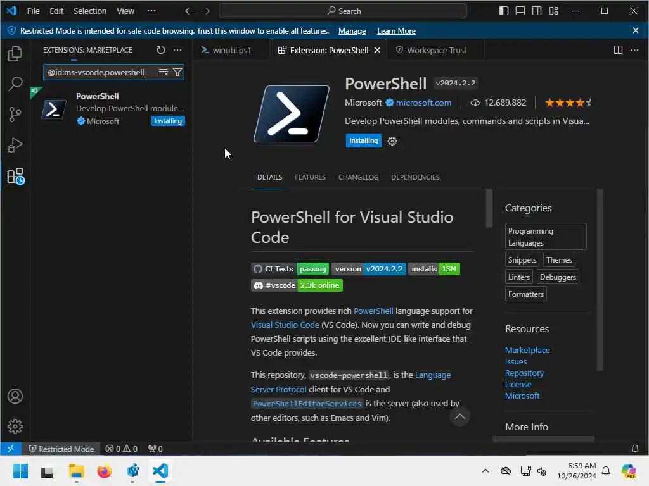Expand the overflow menu ellipsis in menu bar
Viewport: 649px width, 486px height.
point(151,11)
